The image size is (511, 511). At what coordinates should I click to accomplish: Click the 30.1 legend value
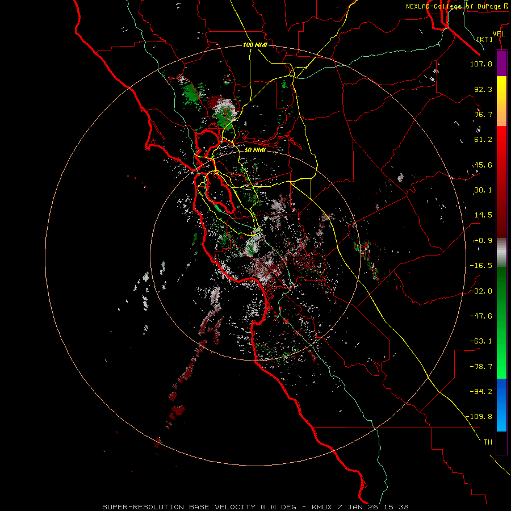(x=483, y=190)
